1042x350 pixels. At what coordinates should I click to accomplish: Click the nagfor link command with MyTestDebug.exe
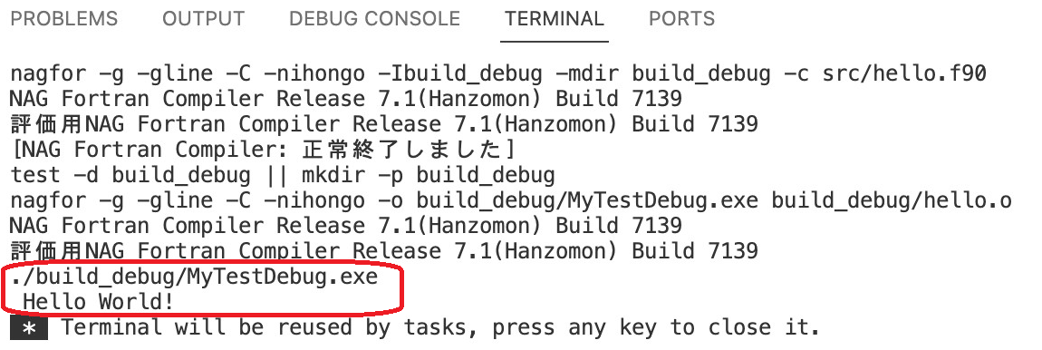pos(510,201)
